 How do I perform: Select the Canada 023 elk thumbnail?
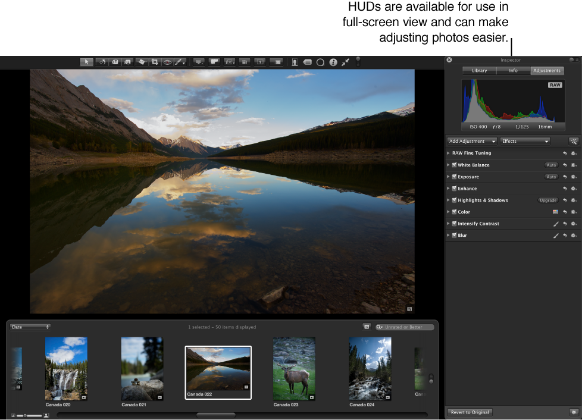click(x=294, y=369)
